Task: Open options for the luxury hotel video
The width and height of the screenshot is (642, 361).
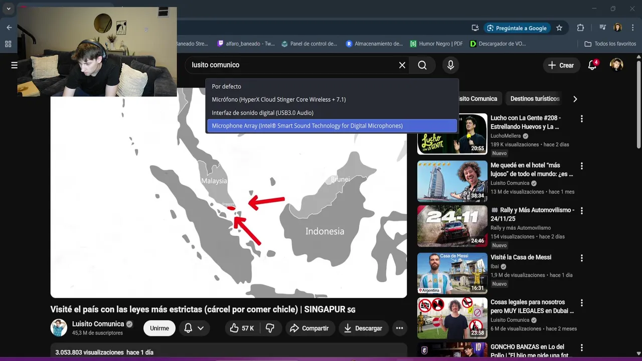Action: pyautogui.click(x=582, y=166)
